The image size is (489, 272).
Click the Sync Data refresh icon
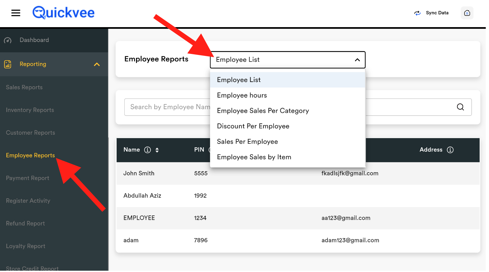click(417, 13)
